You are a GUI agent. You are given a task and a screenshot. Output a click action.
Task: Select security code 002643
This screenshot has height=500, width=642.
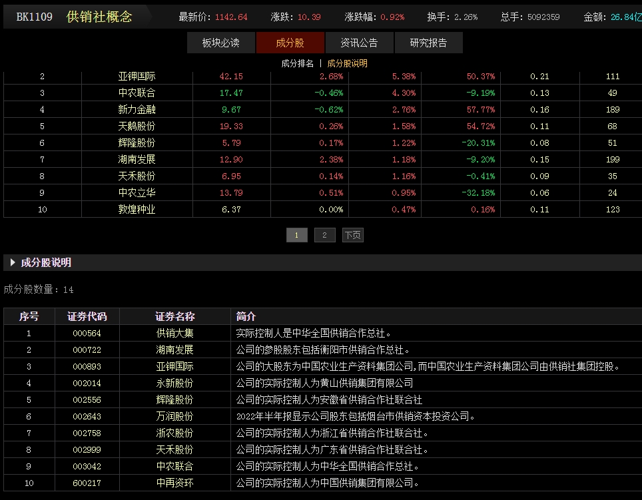[87, 417]
